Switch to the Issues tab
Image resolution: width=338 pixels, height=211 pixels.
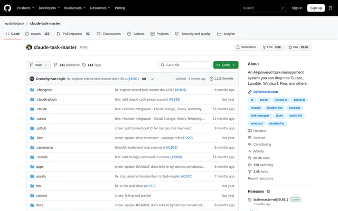point(37,34)
